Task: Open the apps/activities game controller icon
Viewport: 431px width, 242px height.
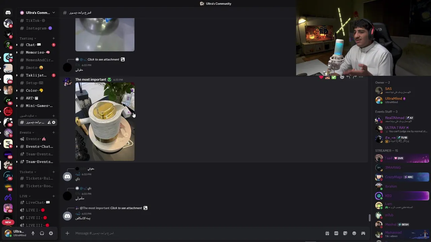Action: click(363, 233)
